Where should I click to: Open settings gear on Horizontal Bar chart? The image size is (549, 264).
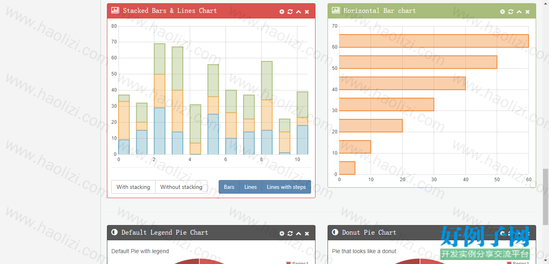point(502,12)
